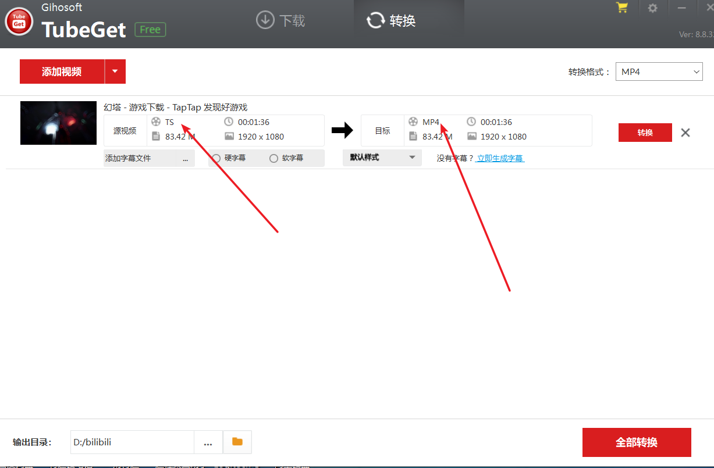Switch to the 下载 tab
714x468 pixels.
click(x=280, y=21)
